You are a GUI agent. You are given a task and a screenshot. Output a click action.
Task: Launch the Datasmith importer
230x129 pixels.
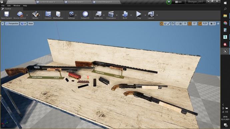click(85, 15)
